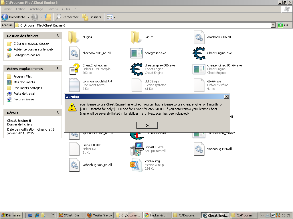The height and width of the screenshot is (219, 293).
Task: Select the cheatengine-i386.exe logo icon
Action: (x=136, y=69)
